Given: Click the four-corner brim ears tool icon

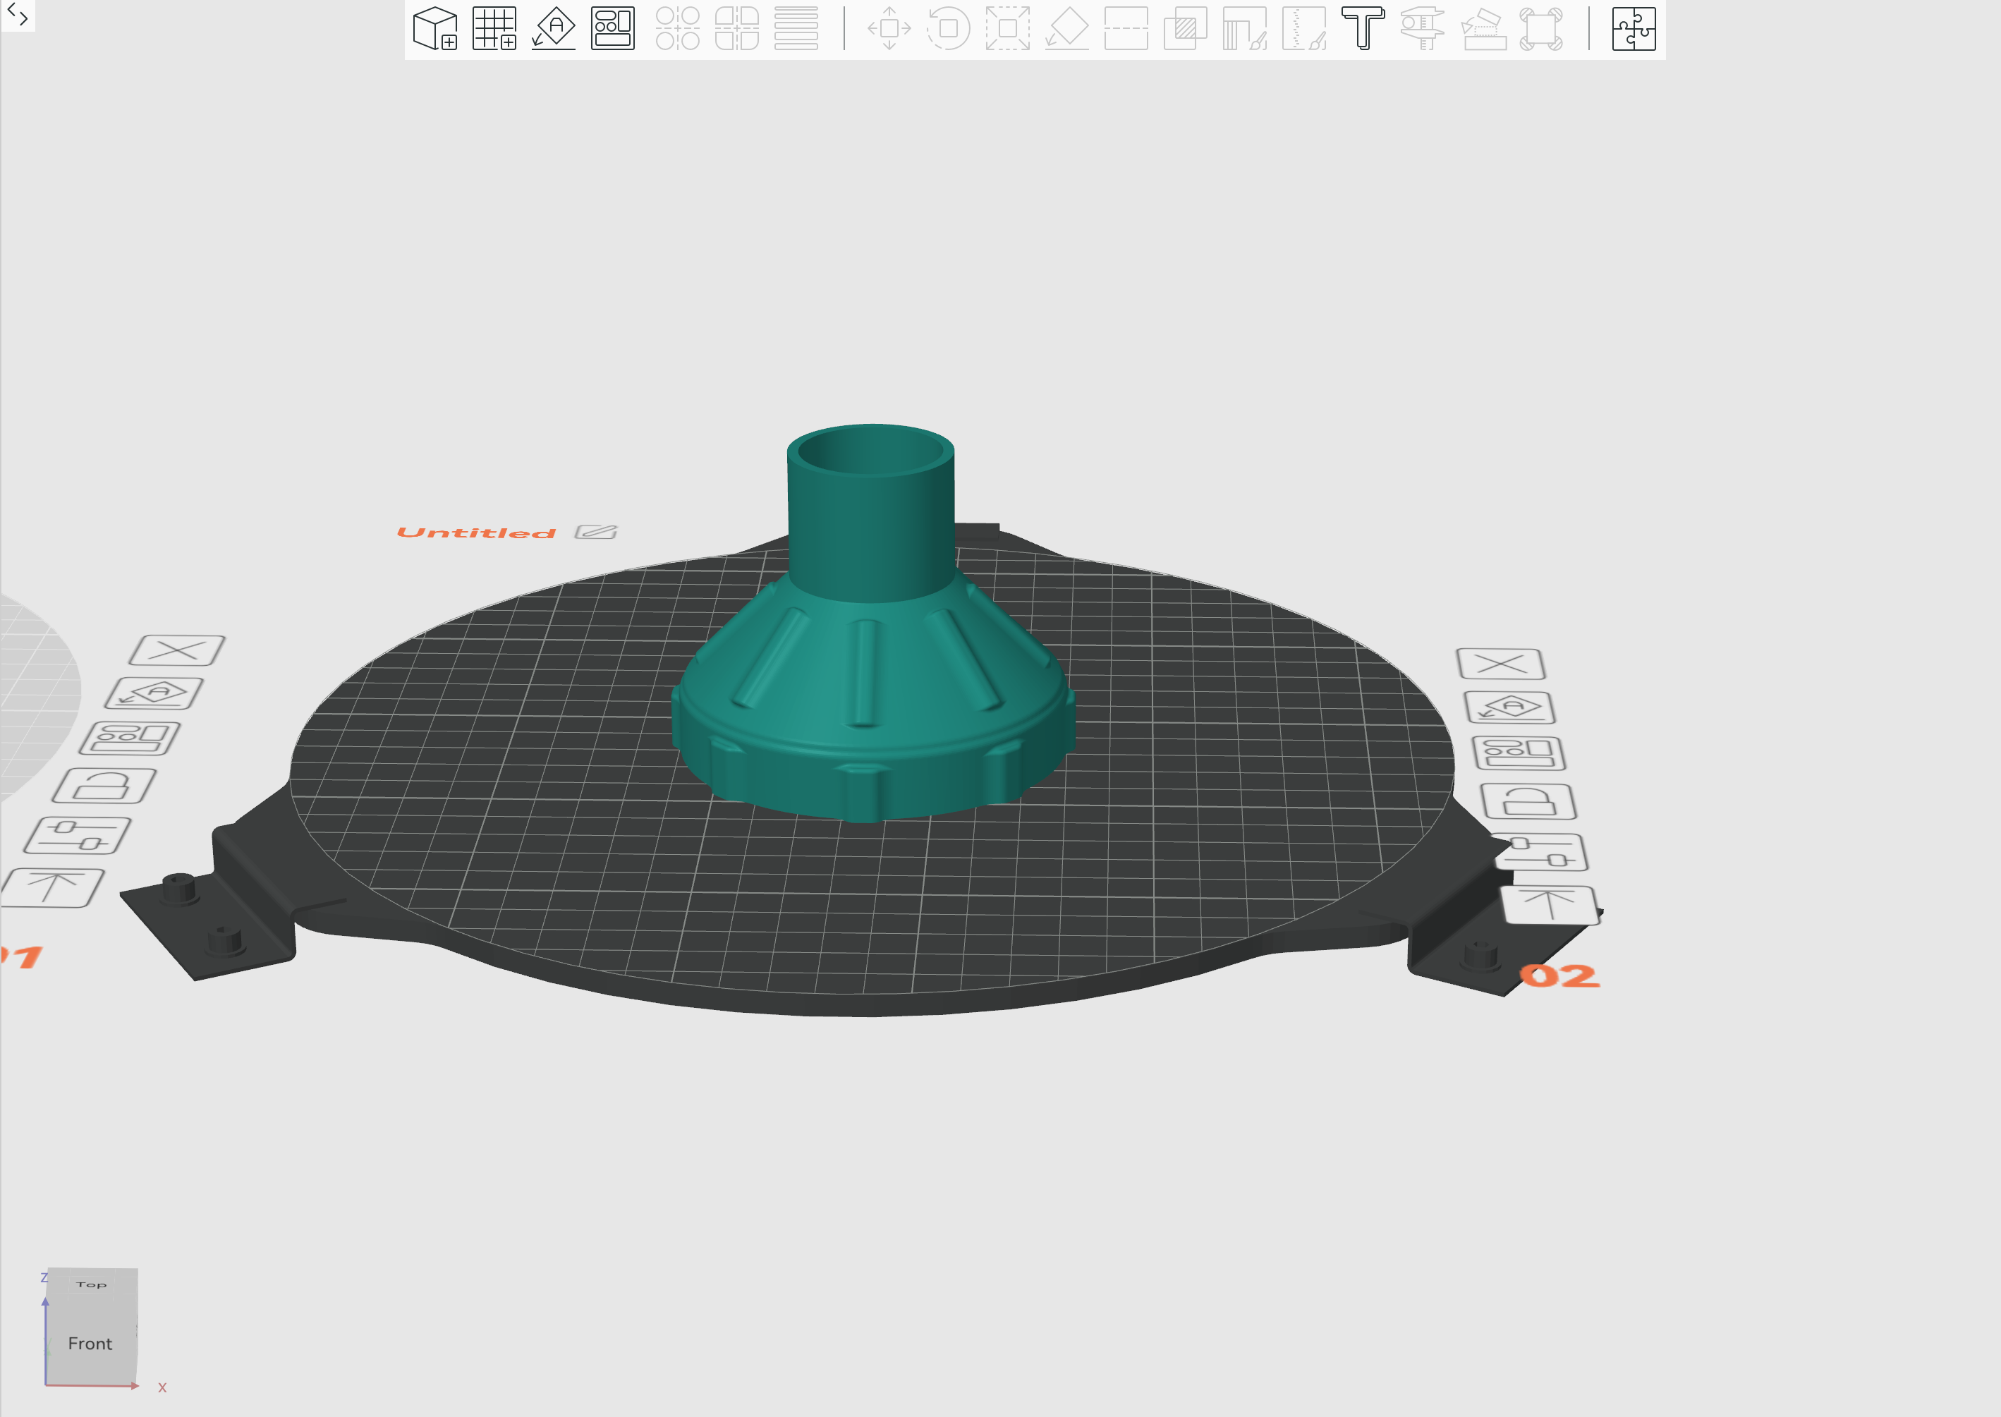Looking at the screenshot, I should tap(1541, 29).
